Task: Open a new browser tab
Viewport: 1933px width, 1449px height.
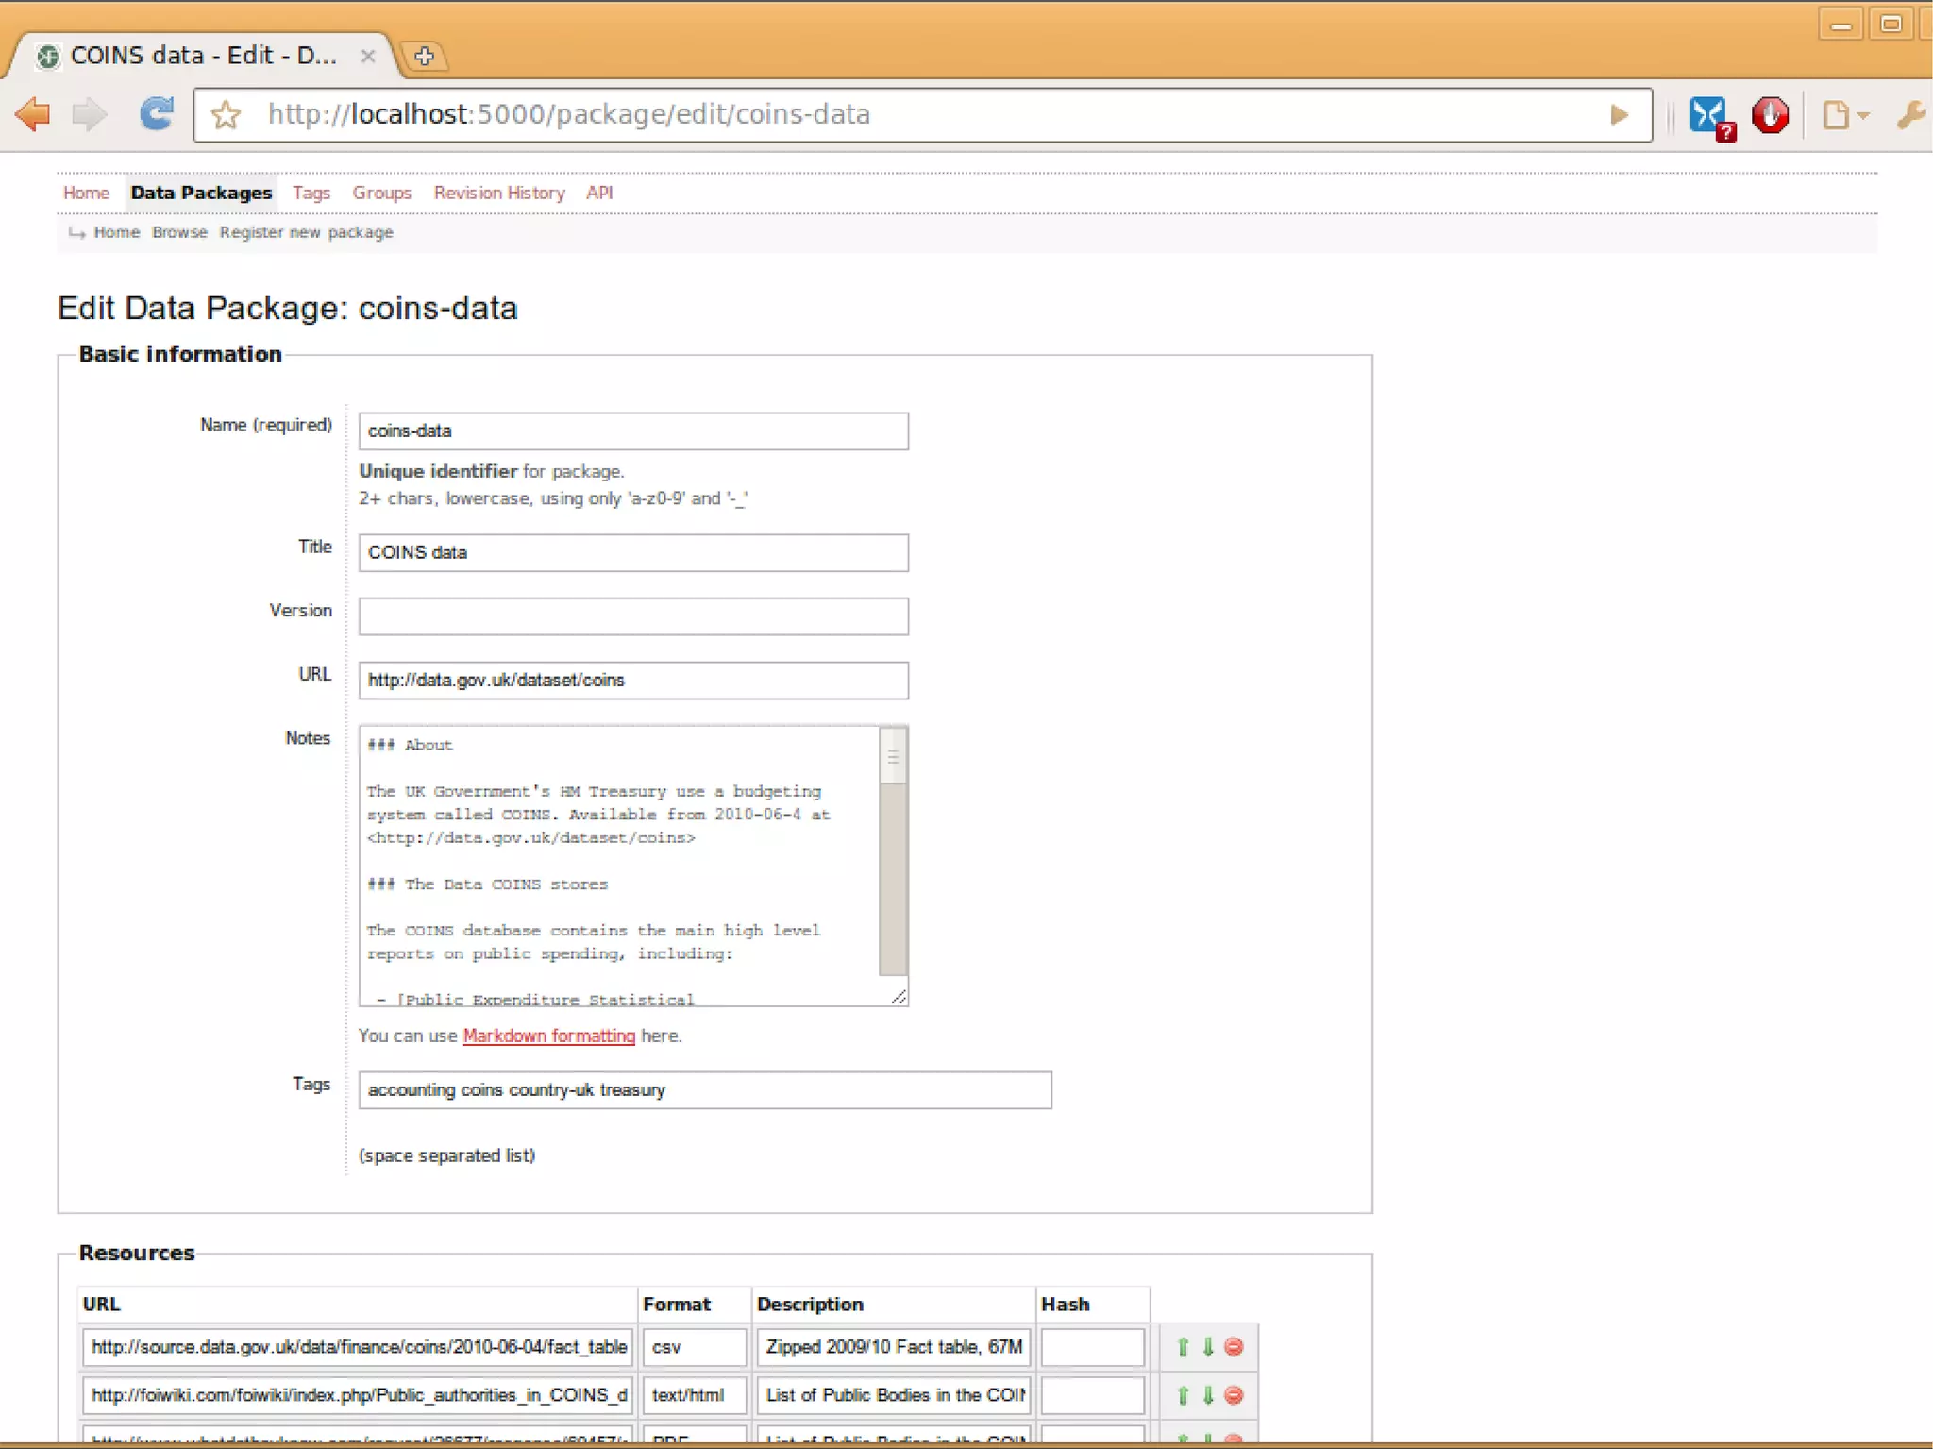Action: click(424, 56)
